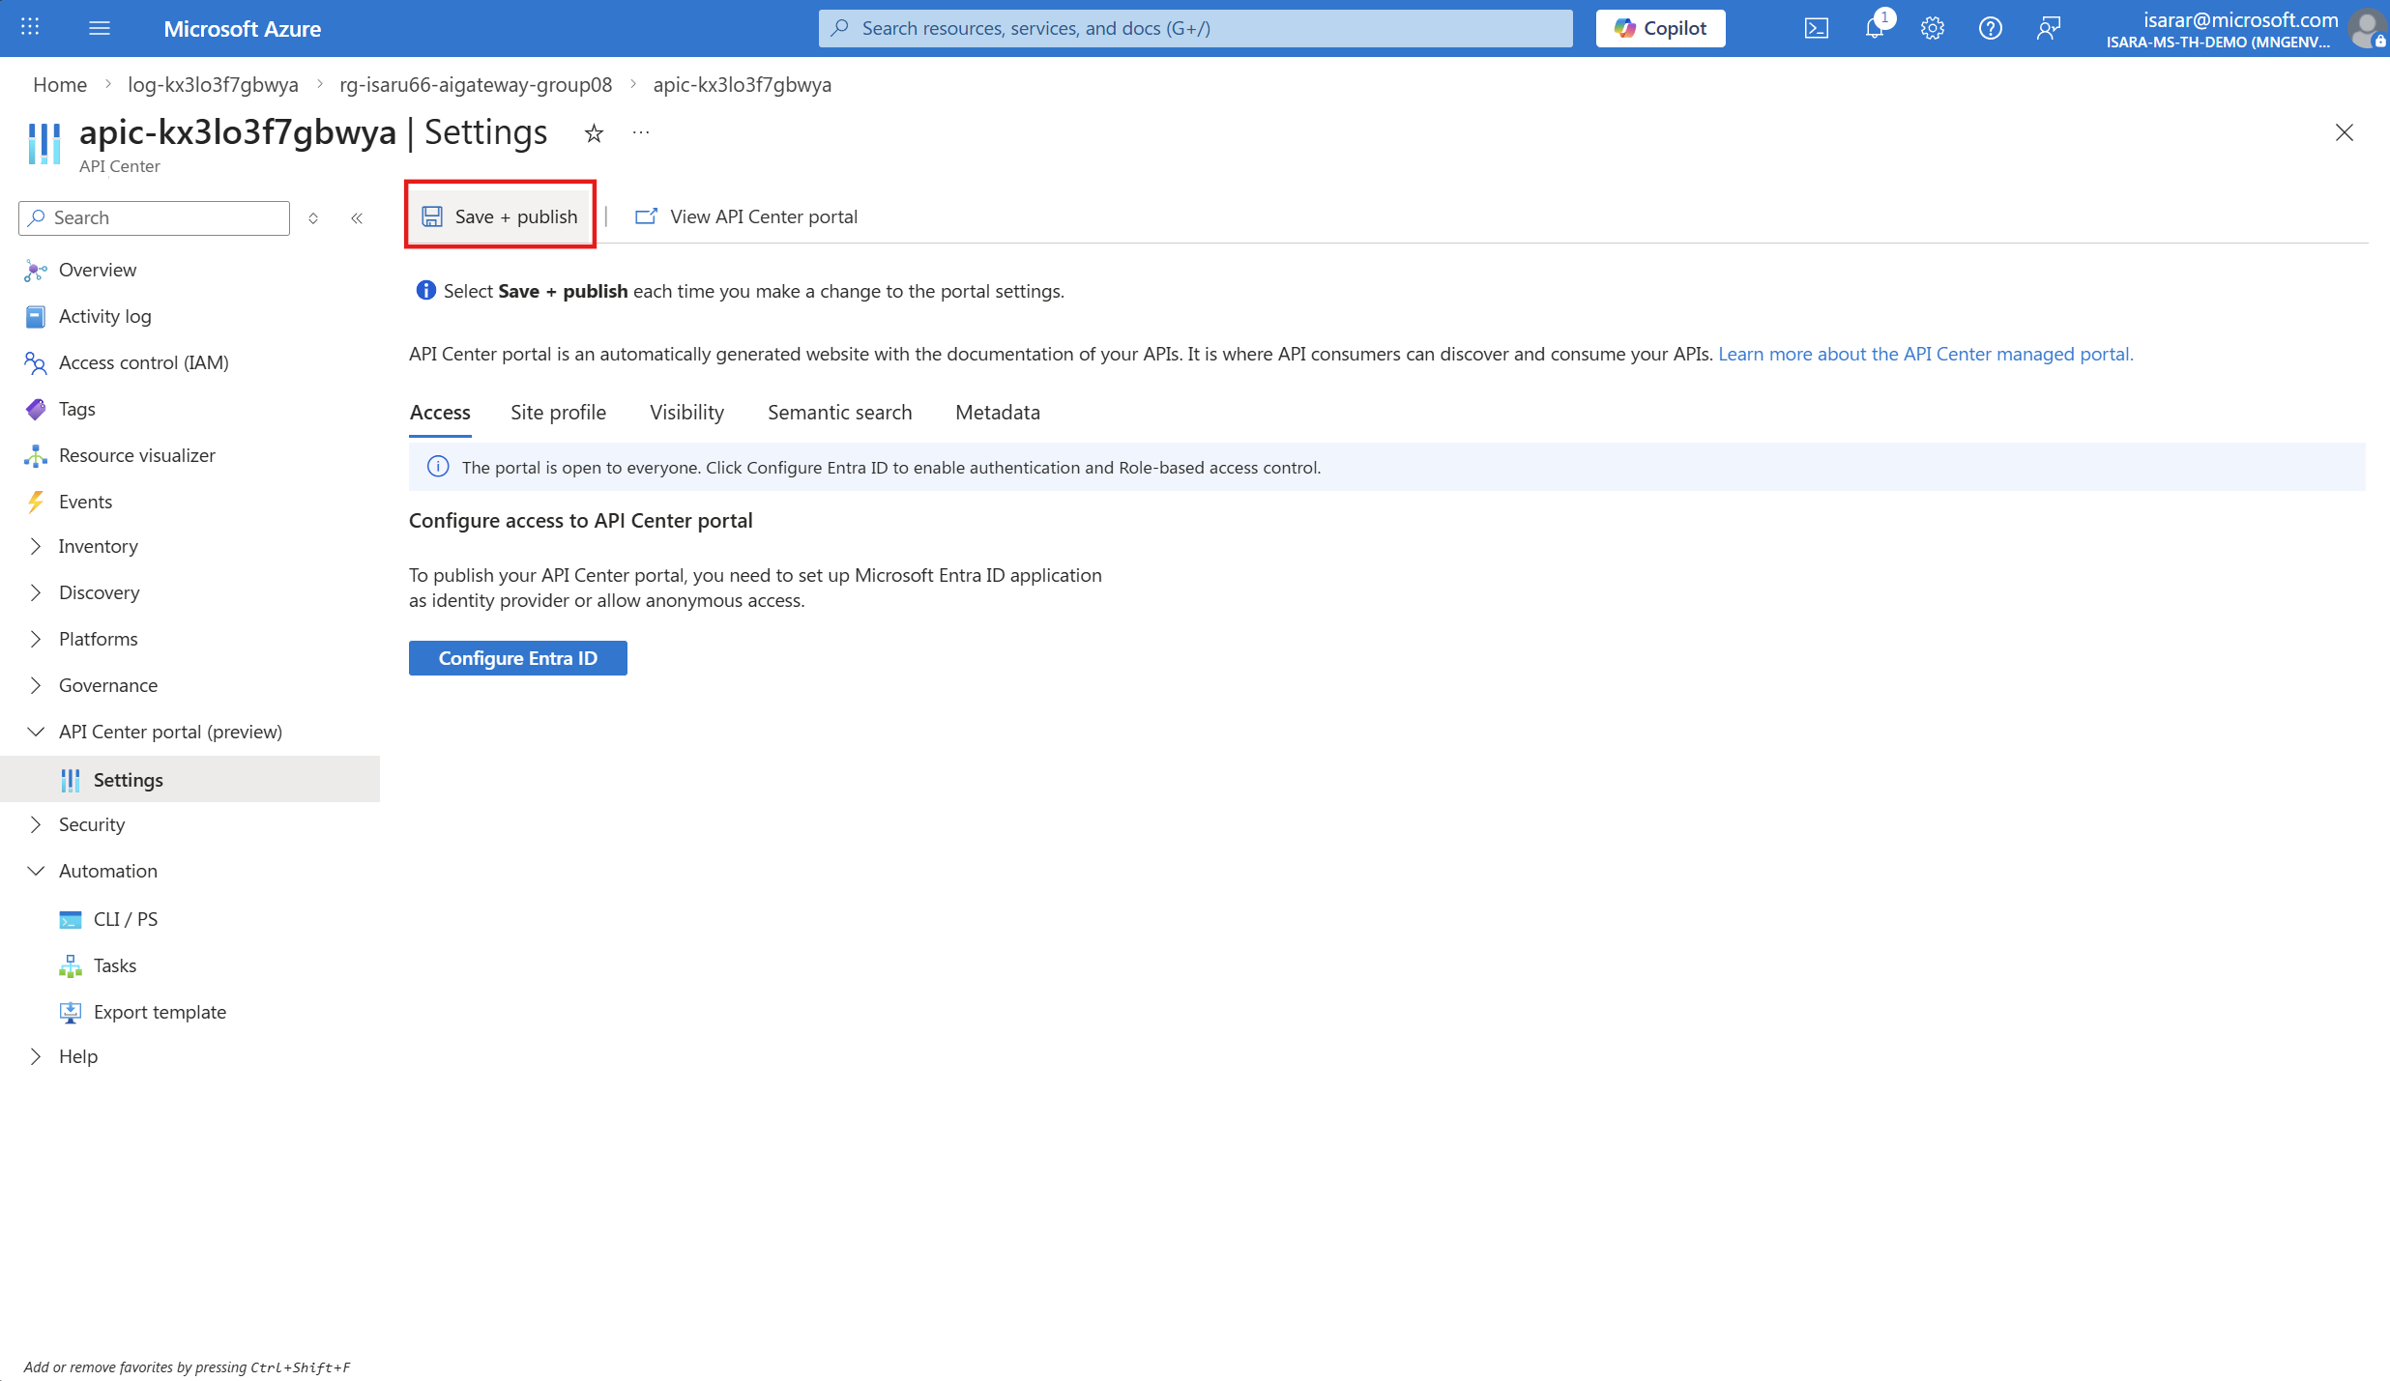Click the expand/collapse all menu arrows icon
Screen dimensions: 2390x1381
click(x=313, y=218)
